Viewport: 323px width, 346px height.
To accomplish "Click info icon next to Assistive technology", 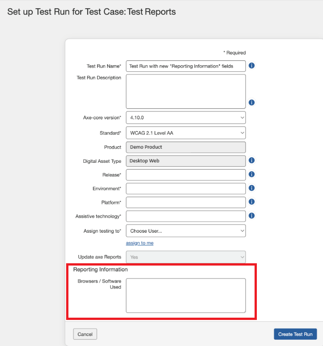I will (x=251, y=216).
